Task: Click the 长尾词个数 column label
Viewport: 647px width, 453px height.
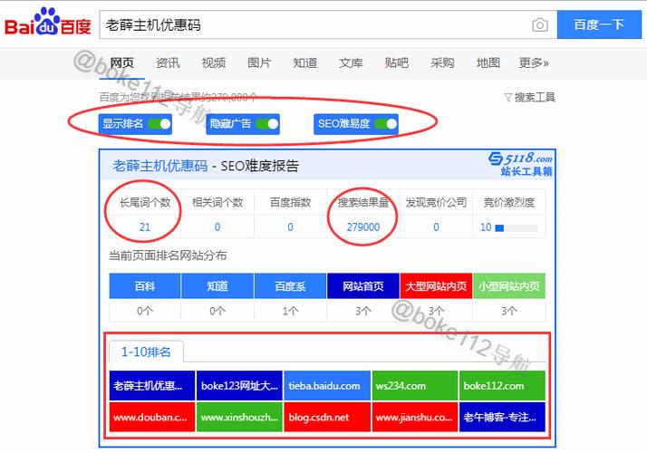Action: [145, 203]
